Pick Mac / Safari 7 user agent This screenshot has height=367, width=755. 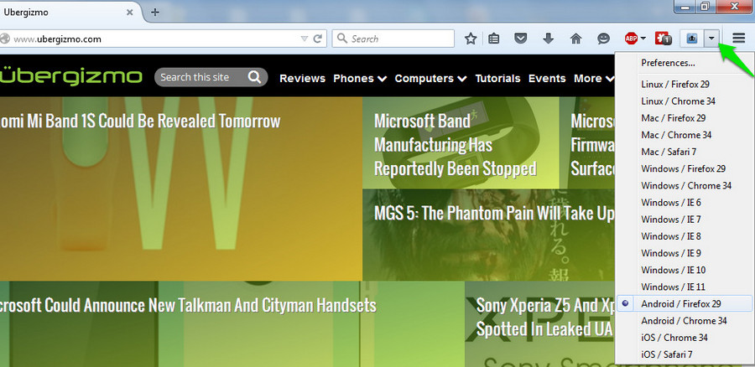685,152
